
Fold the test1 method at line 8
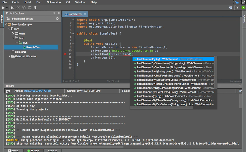click(73, 44)
